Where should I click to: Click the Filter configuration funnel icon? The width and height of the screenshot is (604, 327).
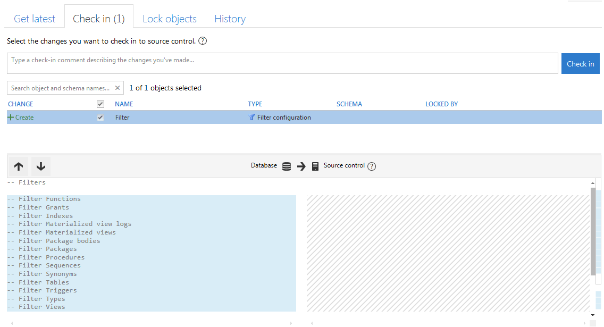tap(251, 117)
